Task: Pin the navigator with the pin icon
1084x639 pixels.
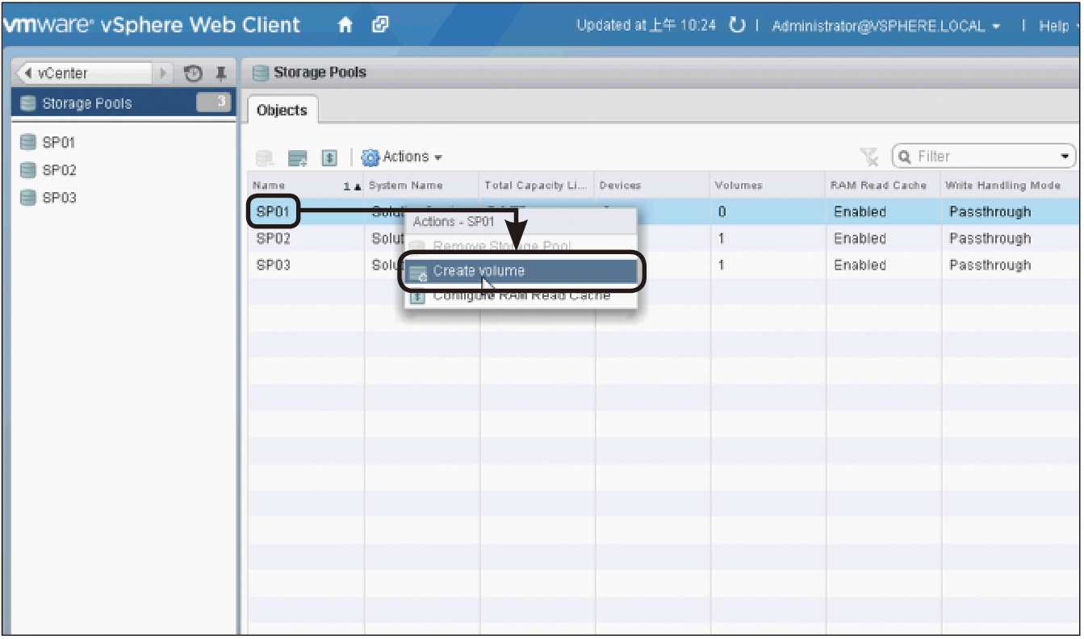Action: click(220, 73)
